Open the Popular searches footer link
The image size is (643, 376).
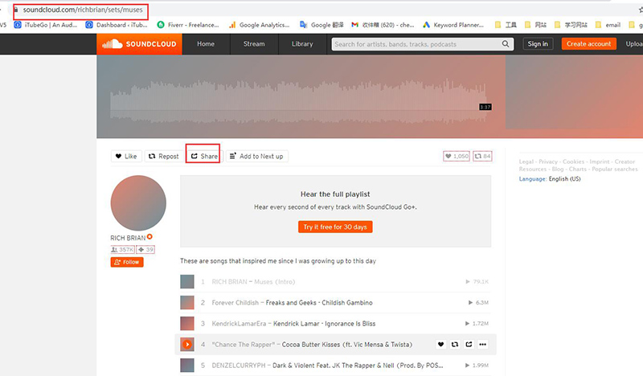615,169
